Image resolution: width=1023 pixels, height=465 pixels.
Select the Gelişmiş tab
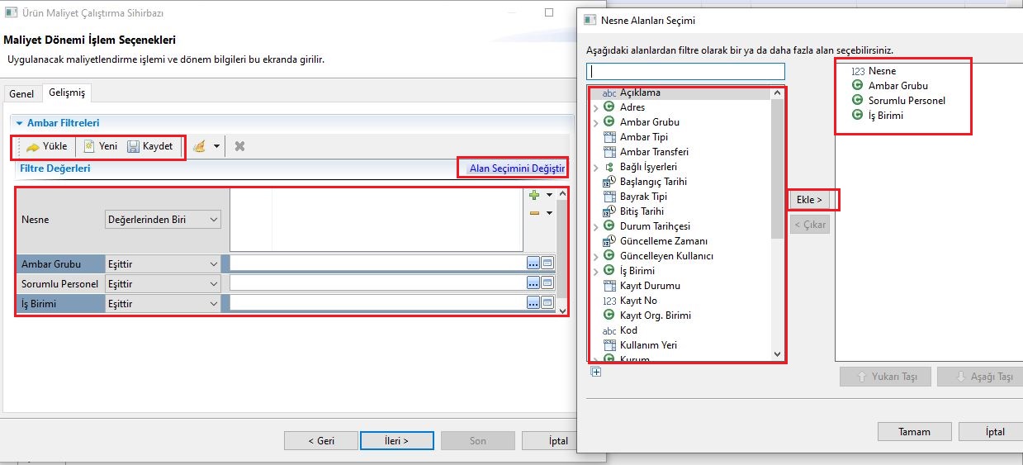click(x=67, y=93)
